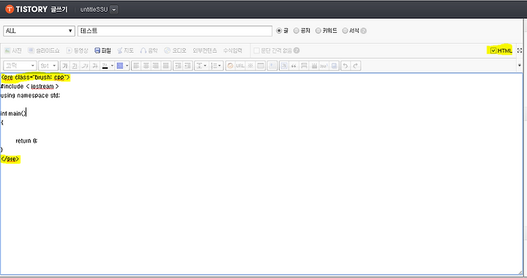
Task: Insert blockquote
Action: (294, 66)
